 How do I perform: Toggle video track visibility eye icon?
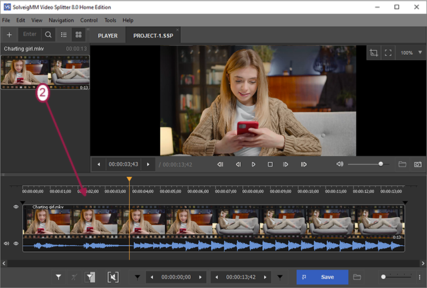[16, 207]
